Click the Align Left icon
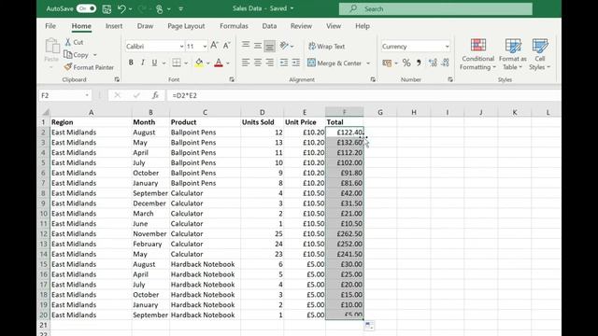Viewport: 598px width, 336px height. (x=246, y=63)
